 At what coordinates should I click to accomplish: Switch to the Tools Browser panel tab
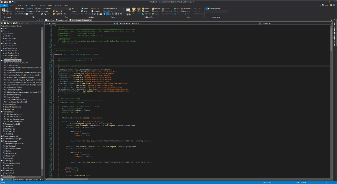coord(18,180)
